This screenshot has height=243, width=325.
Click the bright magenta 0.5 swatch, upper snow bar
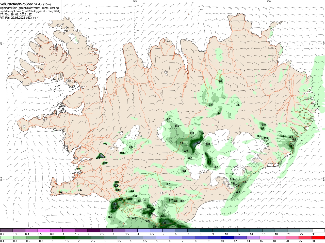[44, 230]
